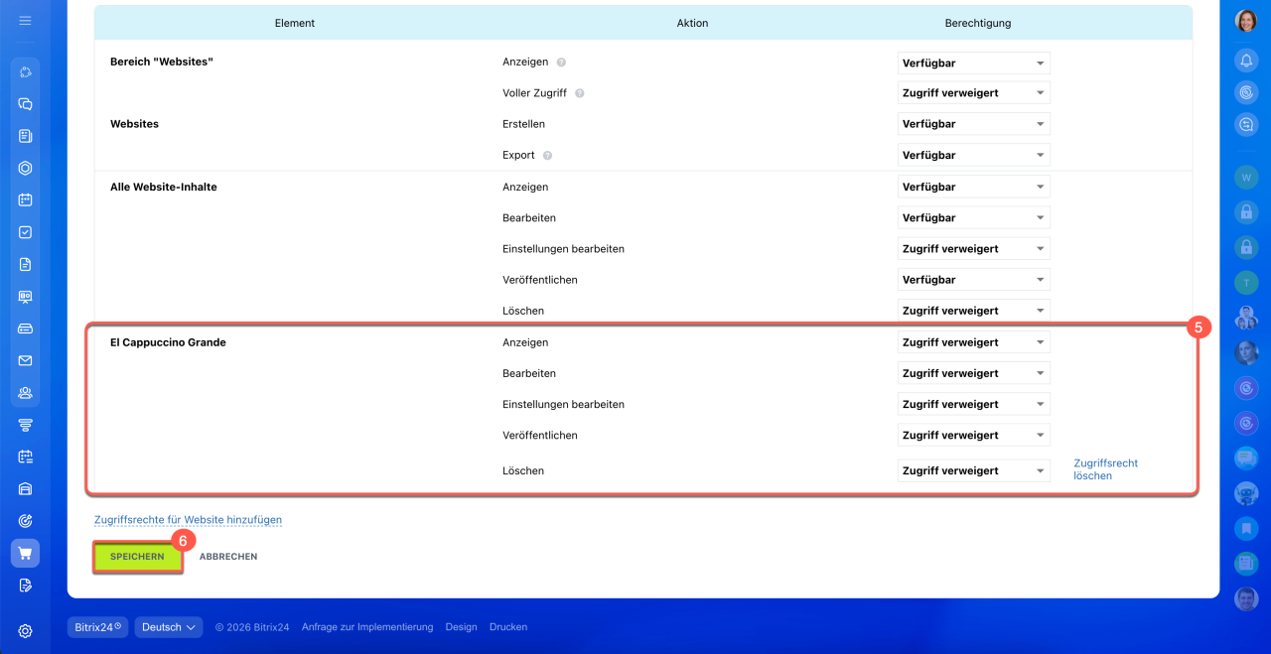Open Alle Website-Inhalte Löschen permission dropdown
The height and width of the screenshot is (654, 1271).
tap(973, 311)
